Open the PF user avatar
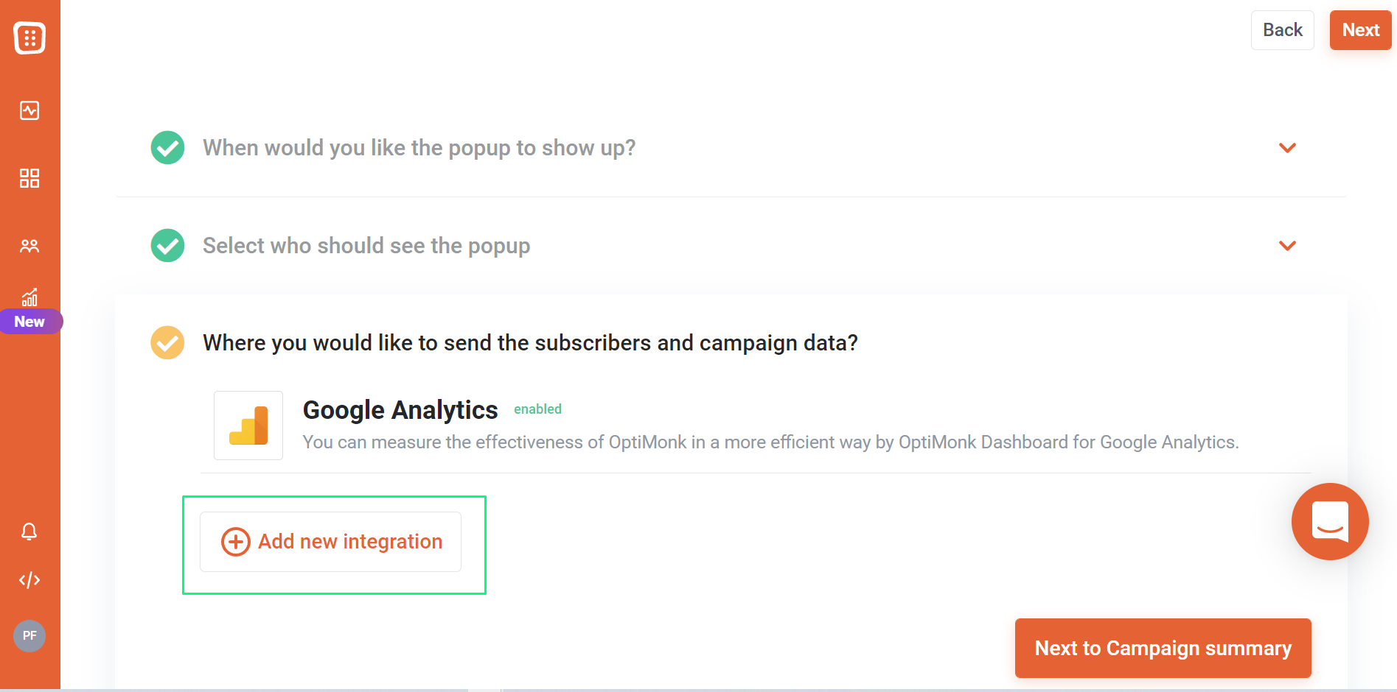The height and width of the screenshot is (692, 1397). point(29,636)
